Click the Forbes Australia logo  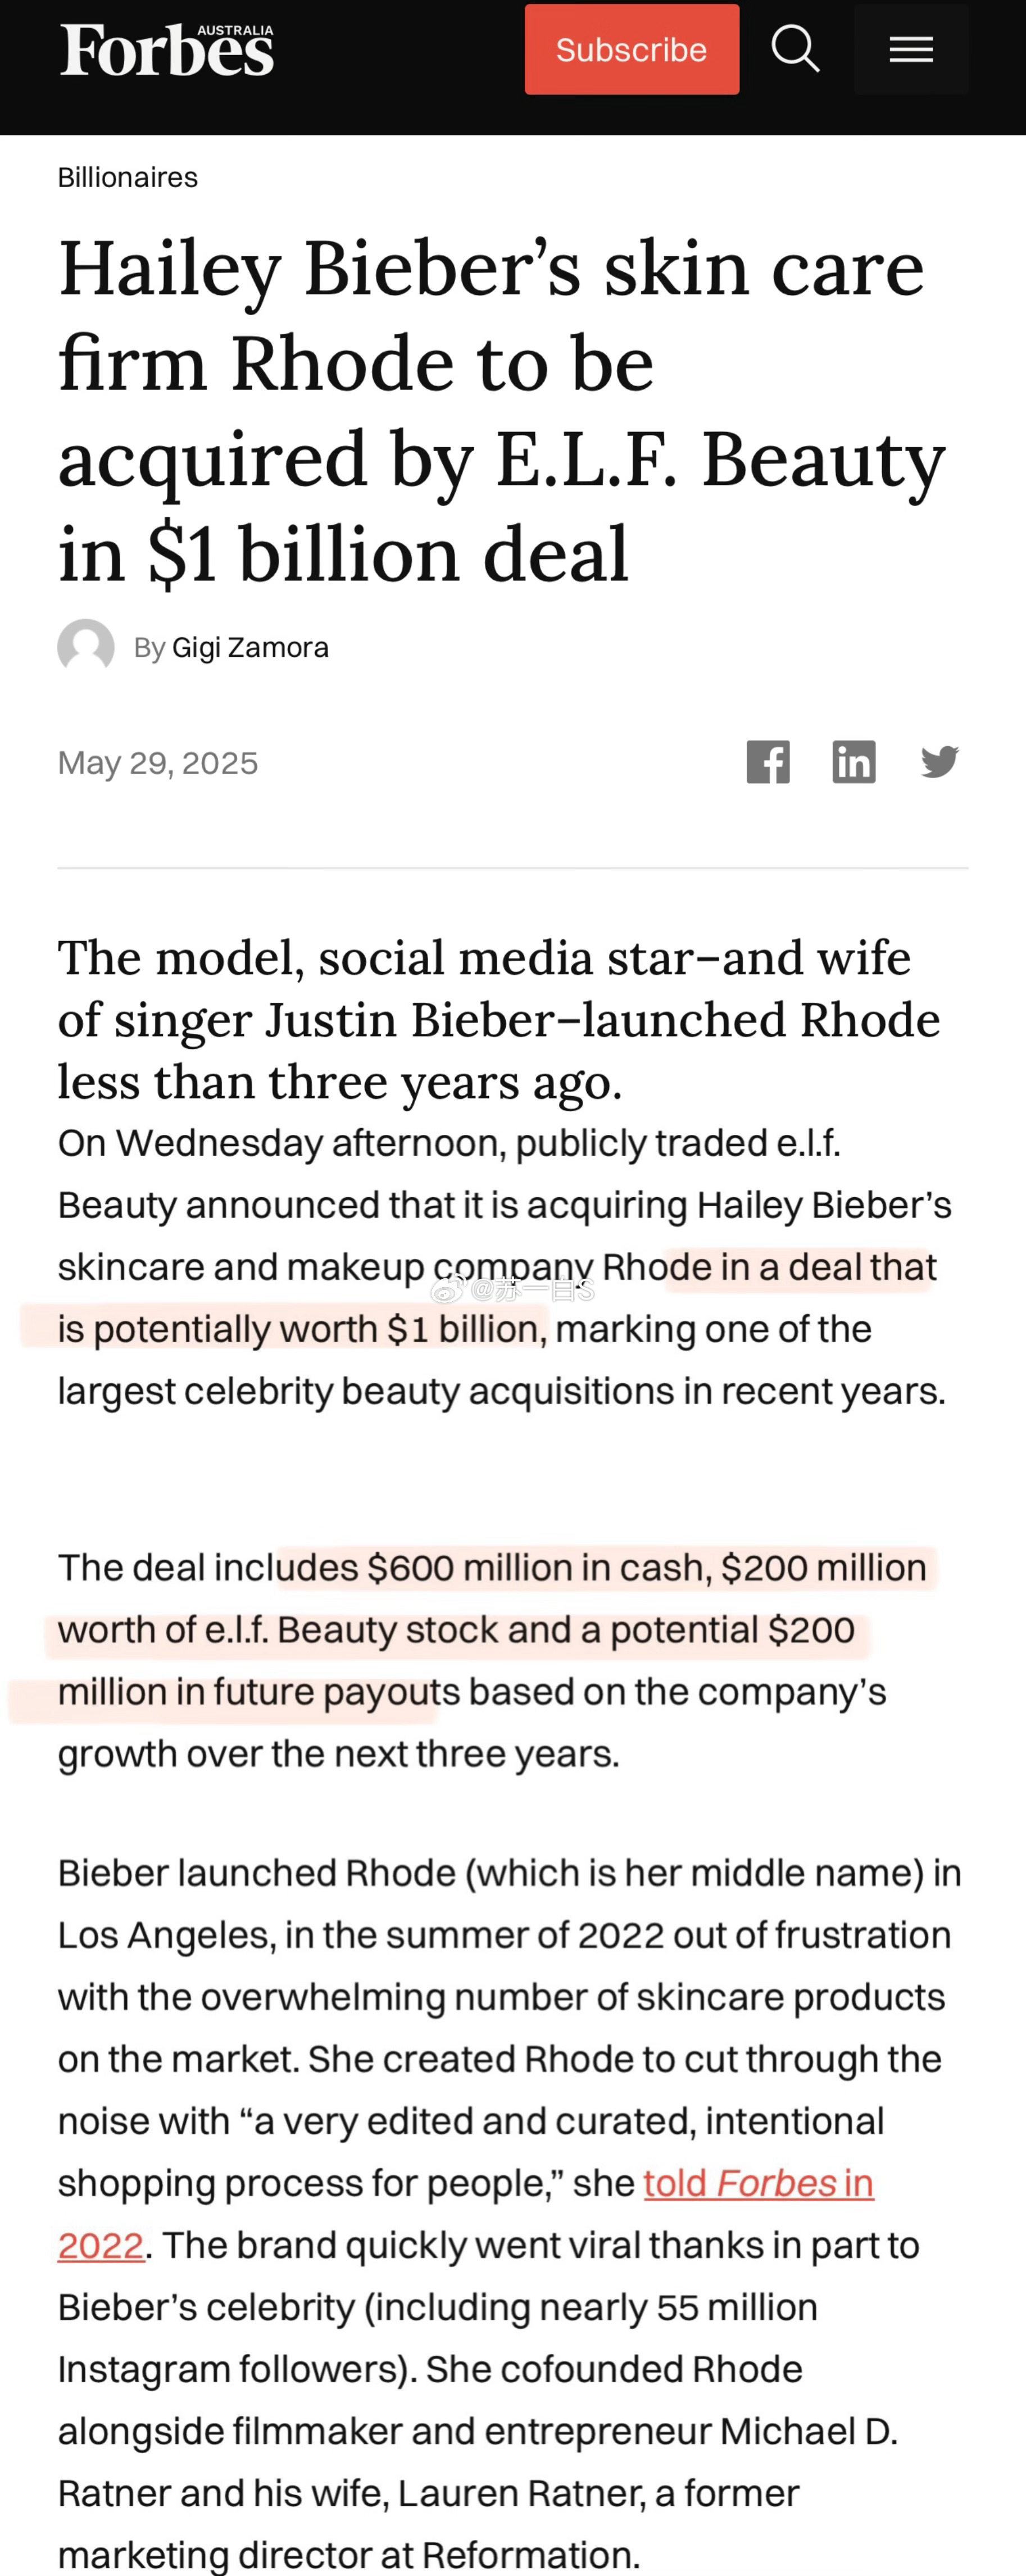pos(167,49)
